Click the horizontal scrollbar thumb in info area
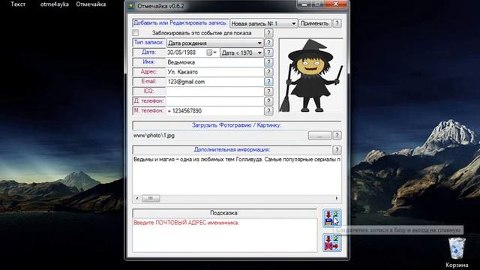Image resolution: width=480 pixels, height=270 pixels. point(151,198)
